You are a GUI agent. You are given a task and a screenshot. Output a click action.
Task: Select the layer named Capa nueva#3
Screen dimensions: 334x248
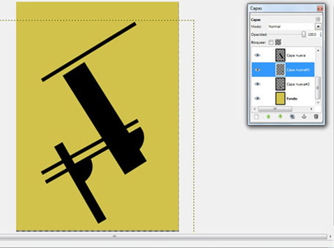click(x=298, y=70)
